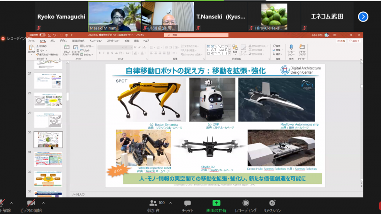Toggle Bold formatting
Screen dimensions: 381x214
point(100,53)
